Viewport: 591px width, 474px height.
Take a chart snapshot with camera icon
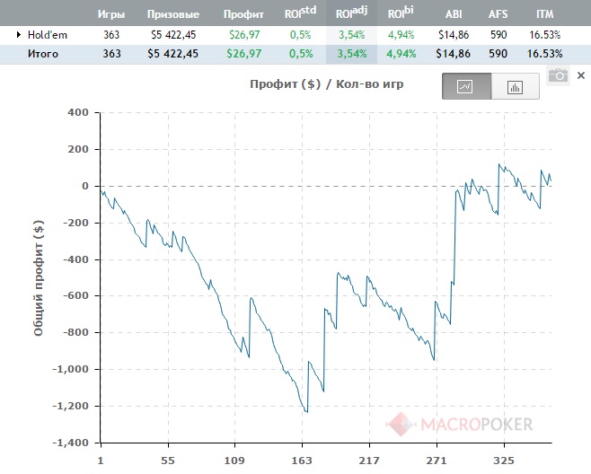558,75
